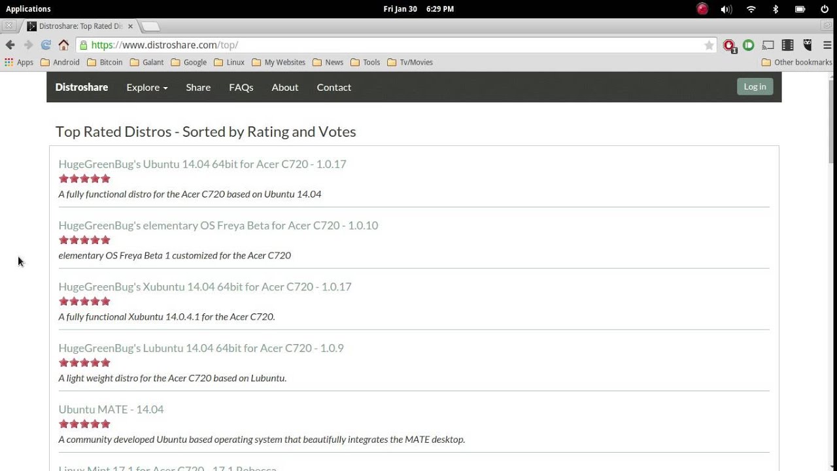Image resolution: width=837 pixels, height=471 pixels.
Task: Open the date and time indicator
Action: [x=418, y=9]
